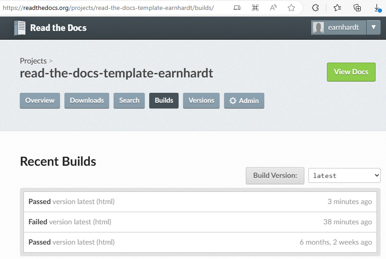Open the Failed build from 38 minutes ago
Image resolution: width=386 pixels, height=259 pixels.
coord(200,222)
